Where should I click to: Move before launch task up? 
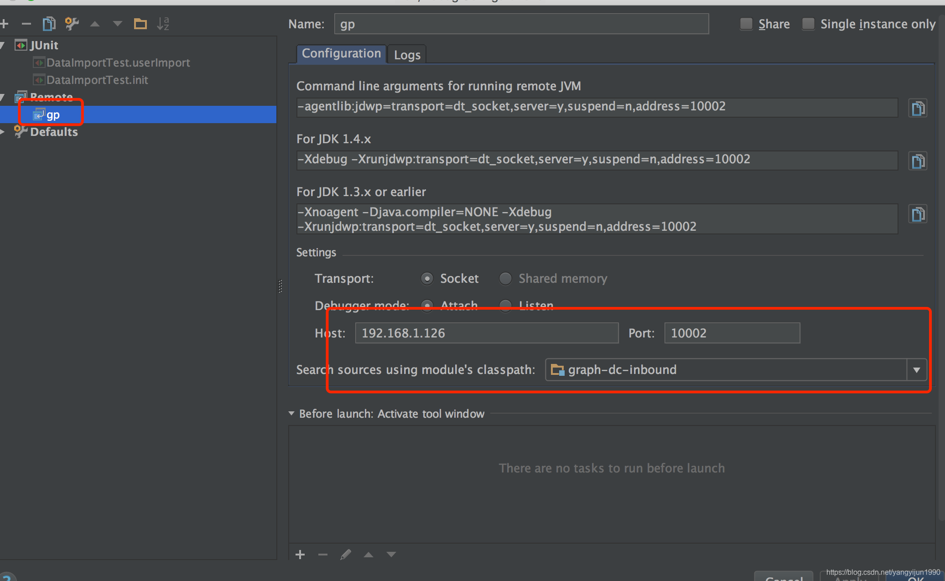pos(369,555)
